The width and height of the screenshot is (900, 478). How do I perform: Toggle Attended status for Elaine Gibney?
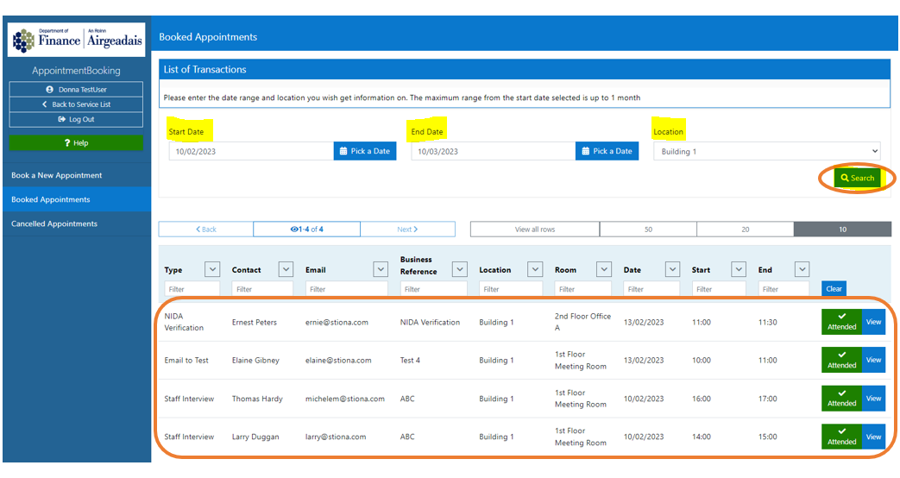pos(841,360)
